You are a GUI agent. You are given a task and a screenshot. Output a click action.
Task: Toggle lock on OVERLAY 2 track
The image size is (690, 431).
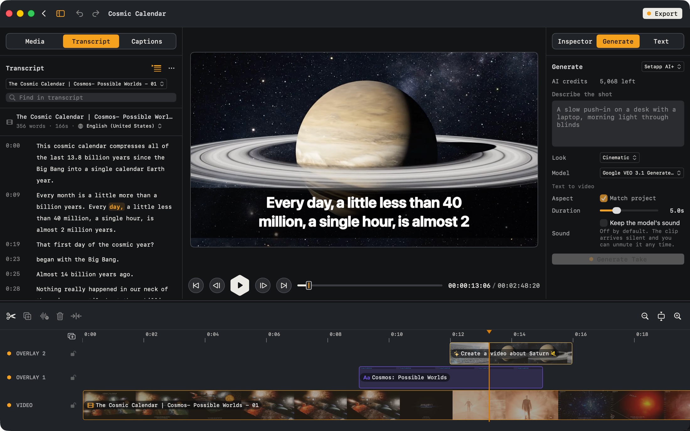(x=73, y=353)
